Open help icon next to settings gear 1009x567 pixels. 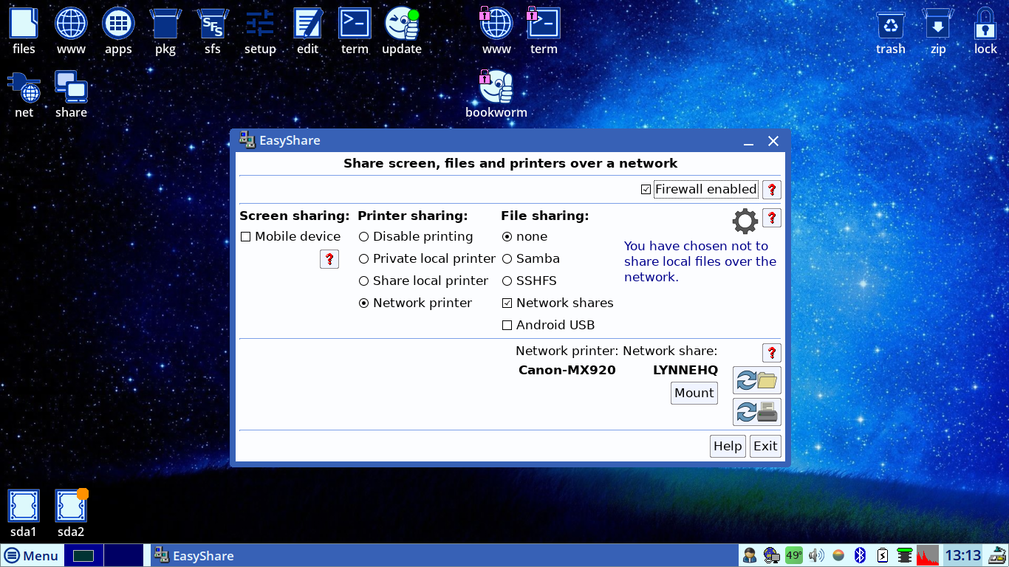771,218
